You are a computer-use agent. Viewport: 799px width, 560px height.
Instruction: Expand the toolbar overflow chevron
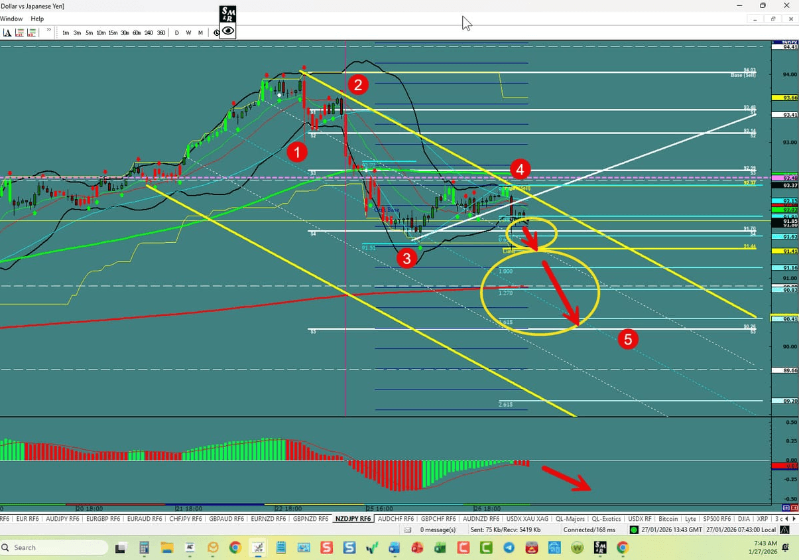(48, 30)
